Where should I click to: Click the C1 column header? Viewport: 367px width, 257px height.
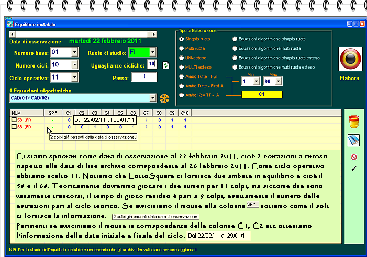coord(69,113)
